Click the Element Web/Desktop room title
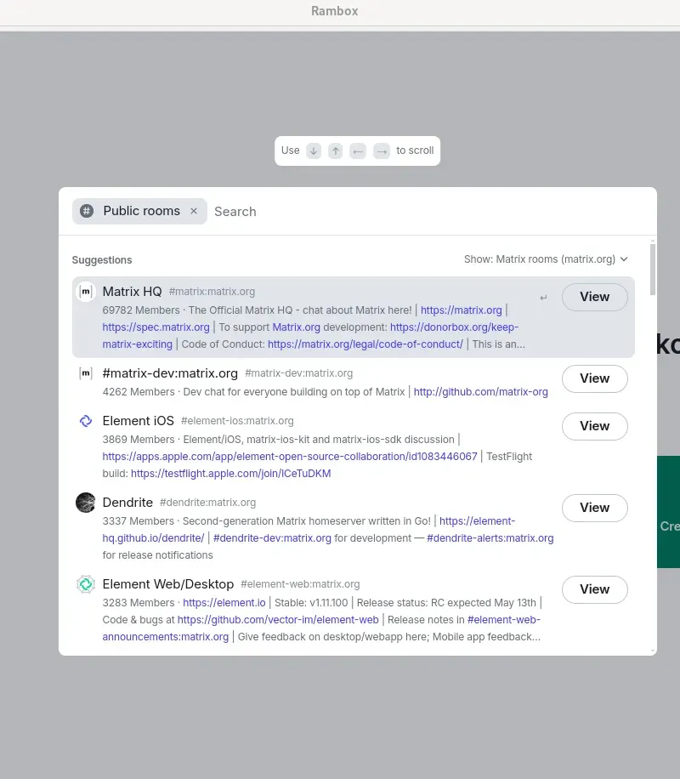 tap(168, 583)
